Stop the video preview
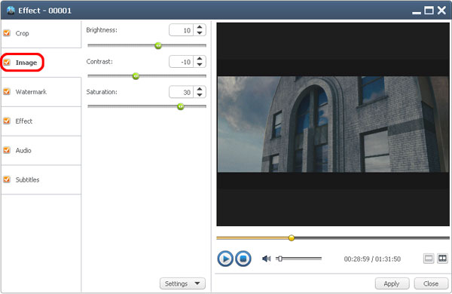Image resolution: width=452 pixels, height=294 pixels. coord(243,259)
